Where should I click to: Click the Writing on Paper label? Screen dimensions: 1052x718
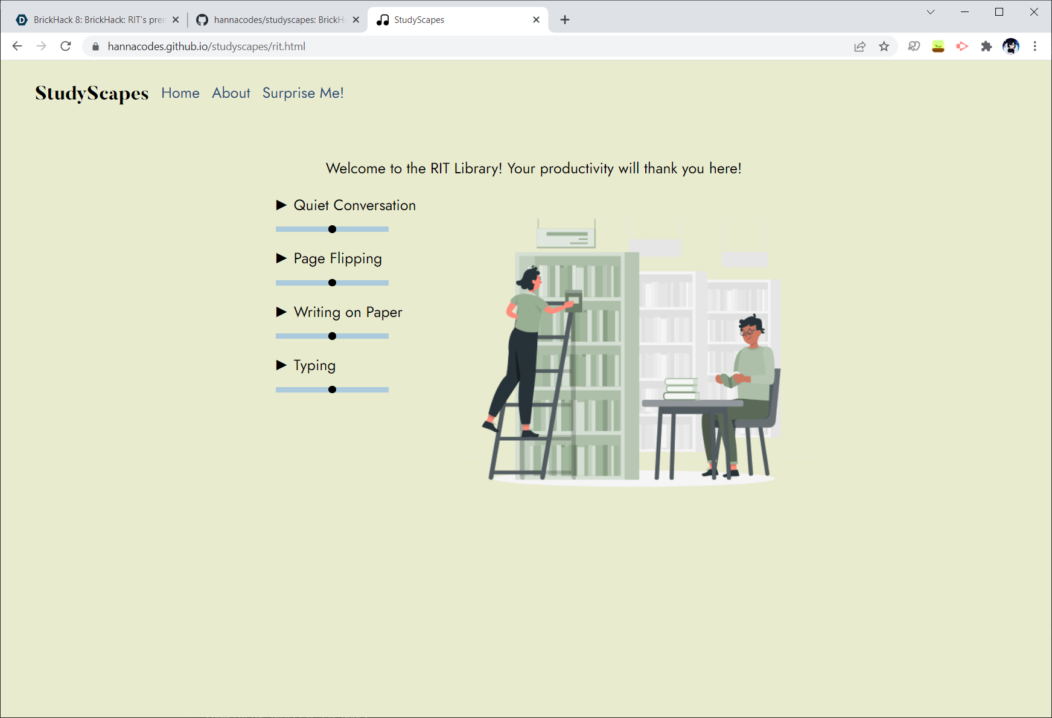click(348, 312)
